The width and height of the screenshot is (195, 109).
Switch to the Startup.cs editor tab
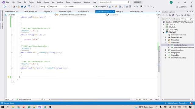pyautogui.click(x=119, y=12)
